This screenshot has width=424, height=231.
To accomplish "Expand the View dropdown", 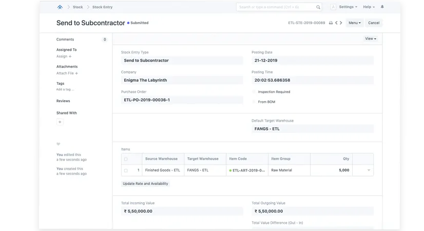I will click(370, 38).
